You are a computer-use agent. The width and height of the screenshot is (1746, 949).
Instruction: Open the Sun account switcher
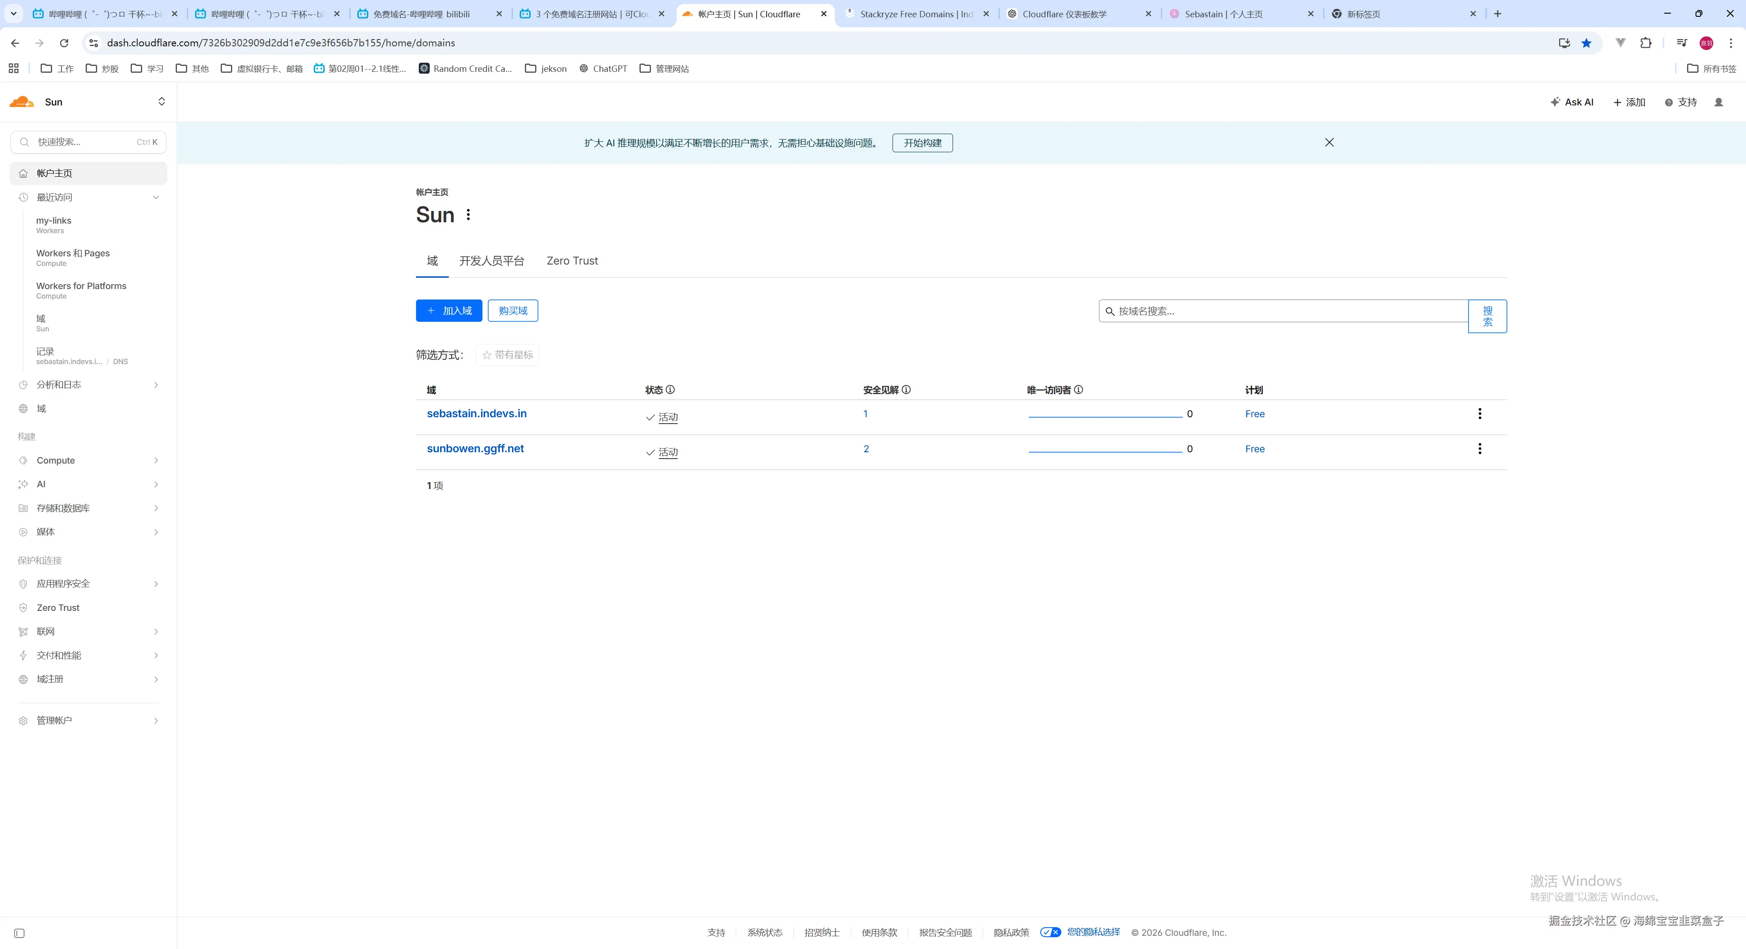(161, 102)
